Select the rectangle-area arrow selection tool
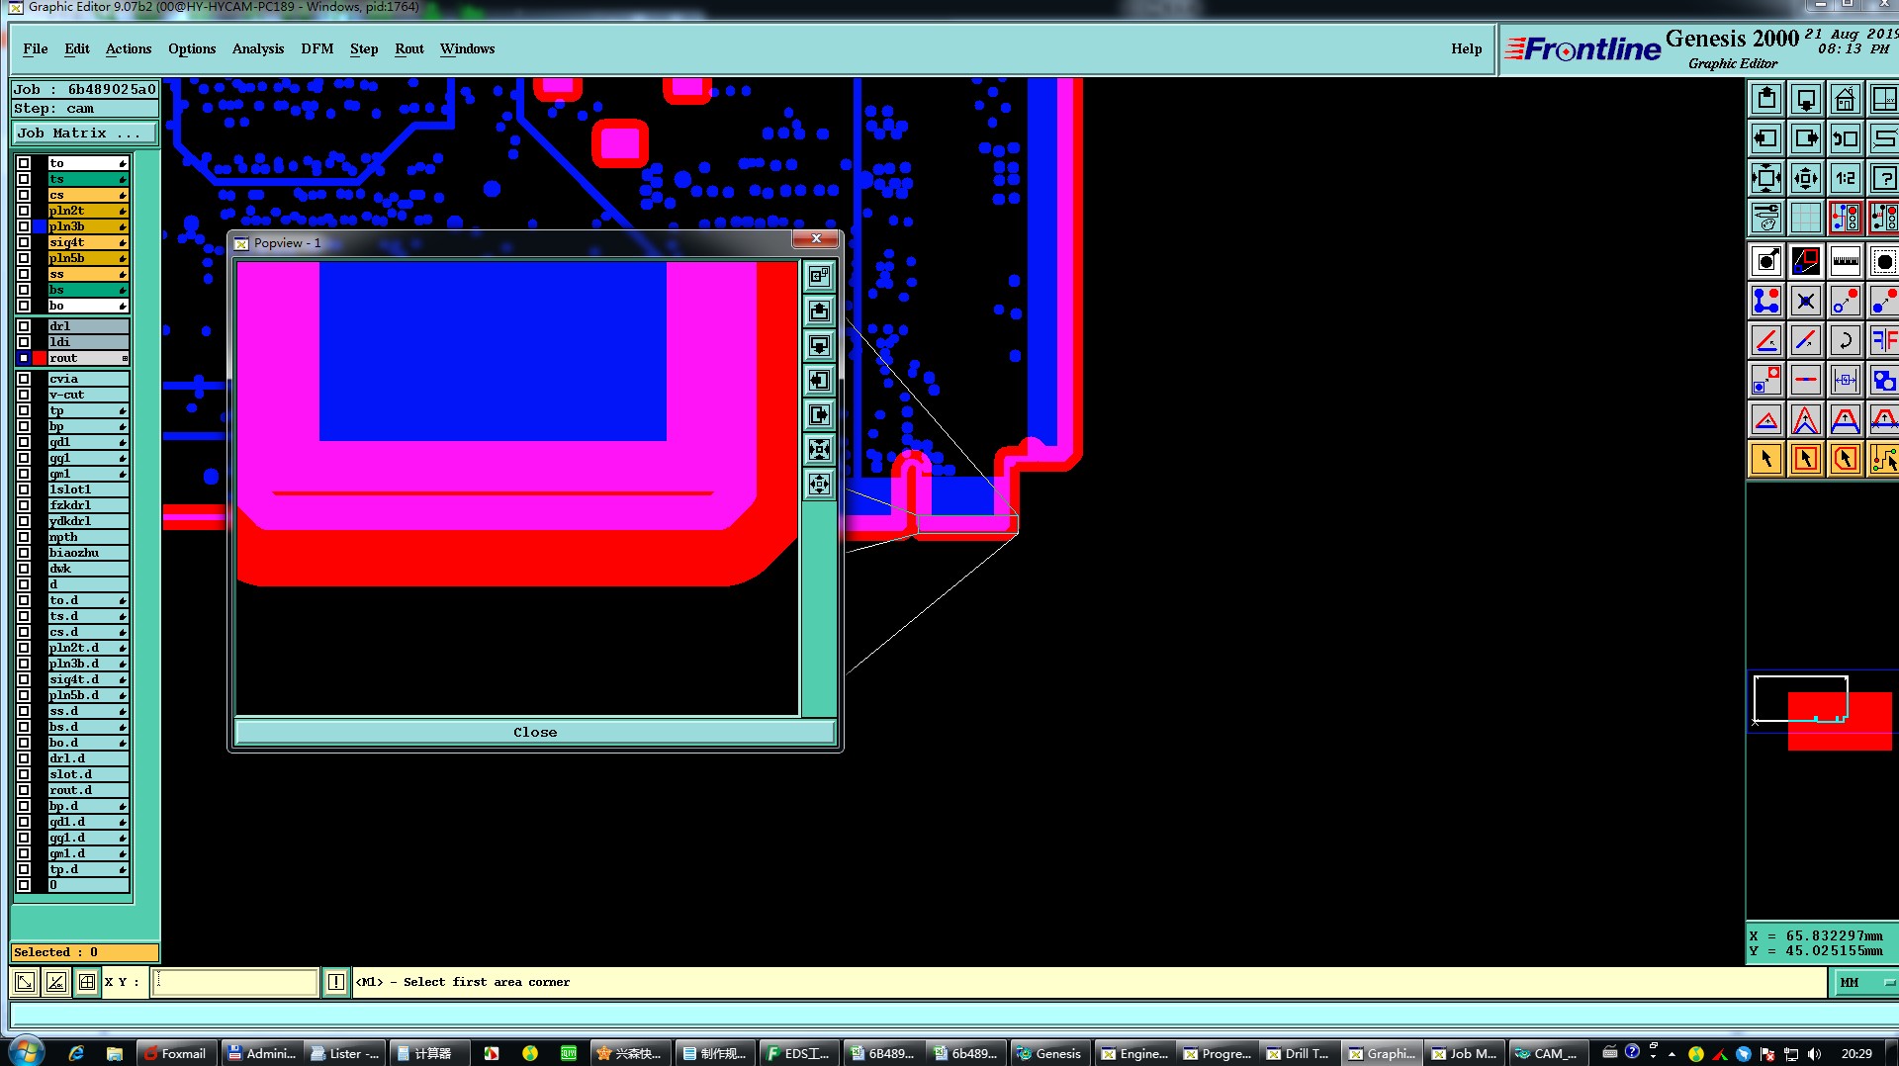The width and height of the screenshot is (1899, 1066). [x=1806, y=459]
